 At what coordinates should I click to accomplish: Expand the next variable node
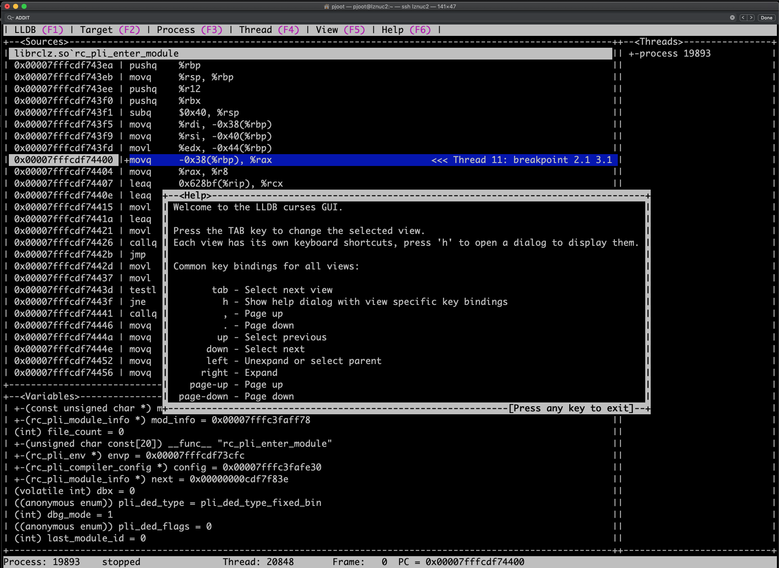[x=151, y=479]
